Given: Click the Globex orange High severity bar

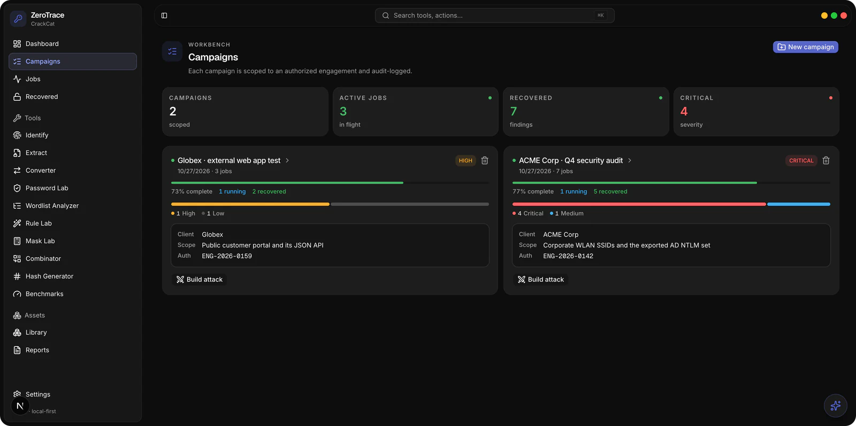Looking at the screenshot, I should 250,204.
